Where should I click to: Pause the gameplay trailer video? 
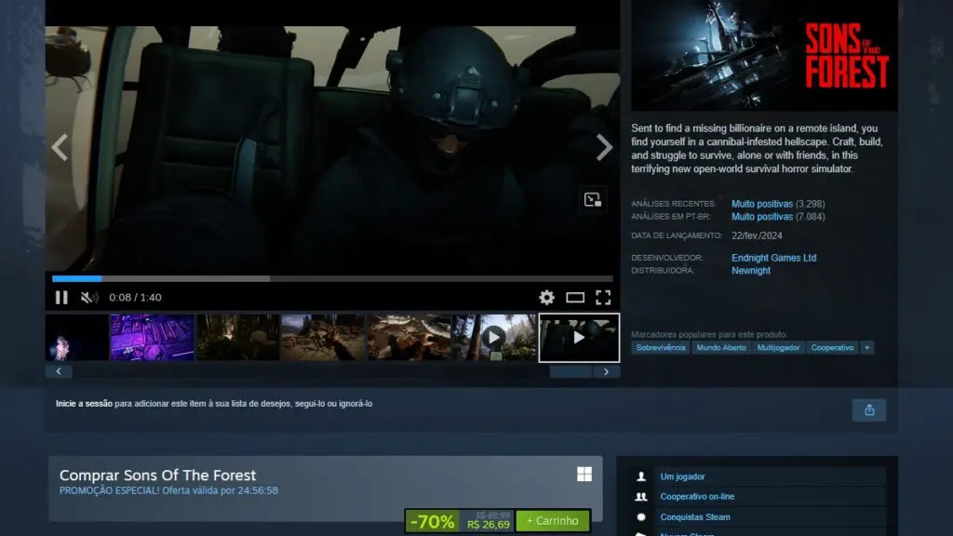[61, 297]
